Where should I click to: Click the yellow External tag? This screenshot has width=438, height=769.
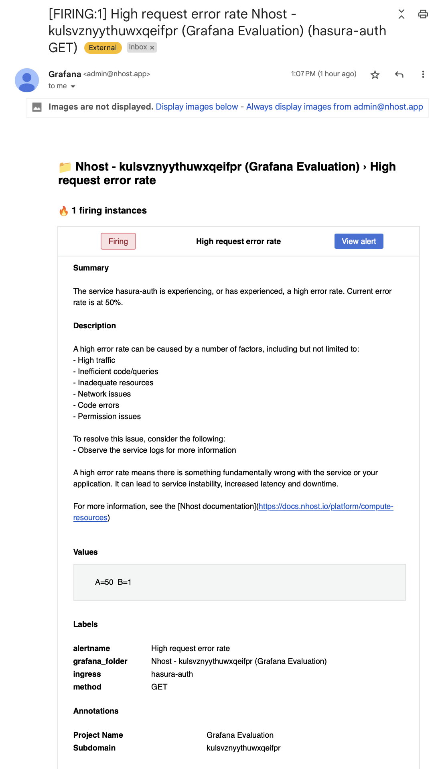click(x=103, y=48)
